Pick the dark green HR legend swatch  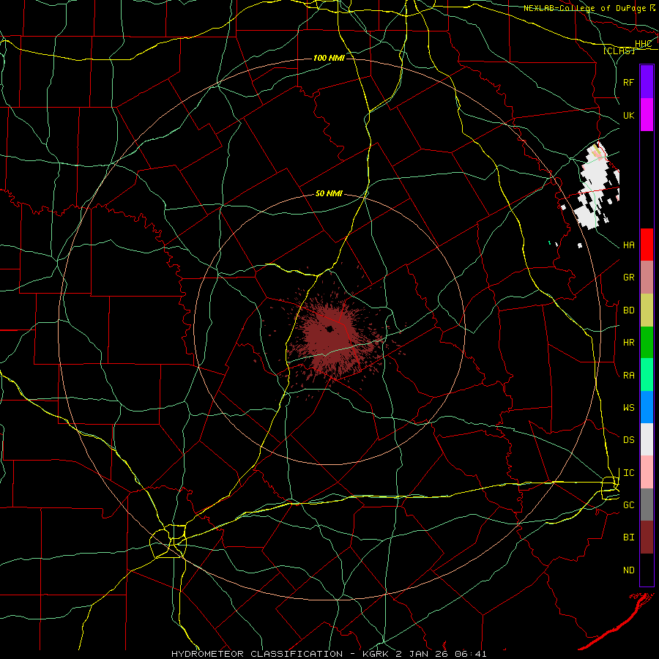pyautogui.click(x=647, y=343)
